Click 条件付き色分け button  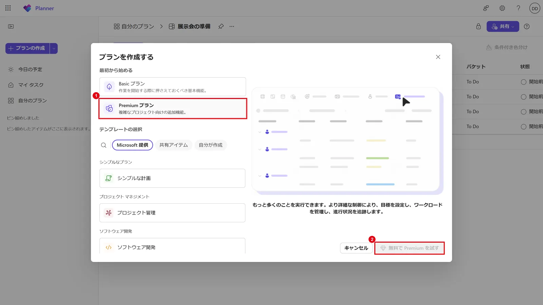point(507,47)
